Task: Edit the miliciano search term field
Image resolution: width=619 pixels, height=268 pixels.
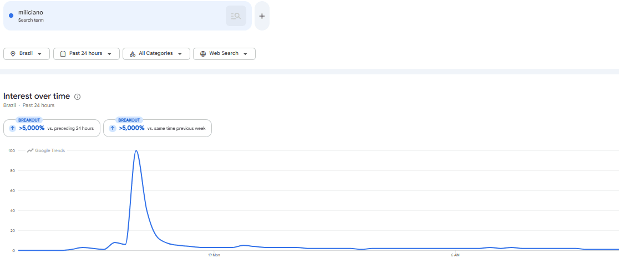Action: point(127,16)
